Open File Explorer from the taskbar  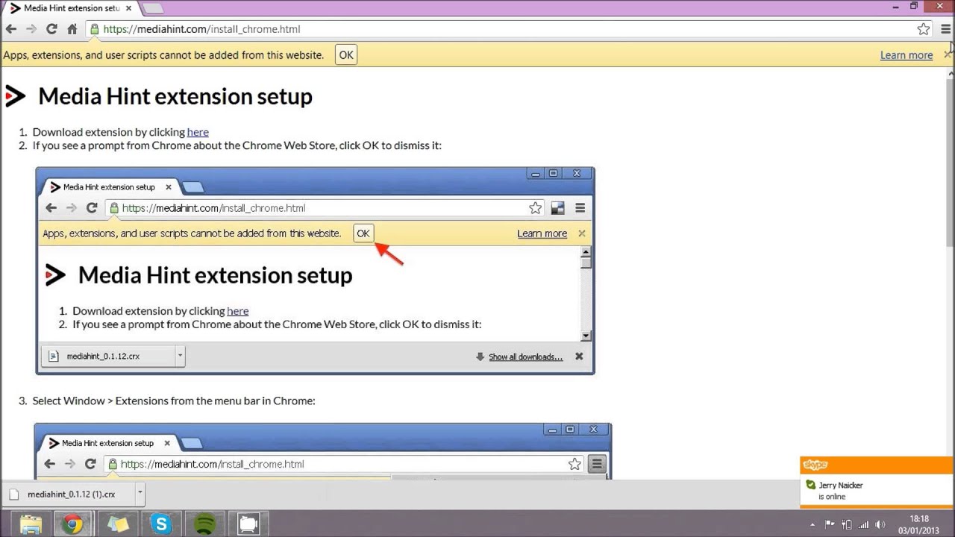click(x=31, y=524)
